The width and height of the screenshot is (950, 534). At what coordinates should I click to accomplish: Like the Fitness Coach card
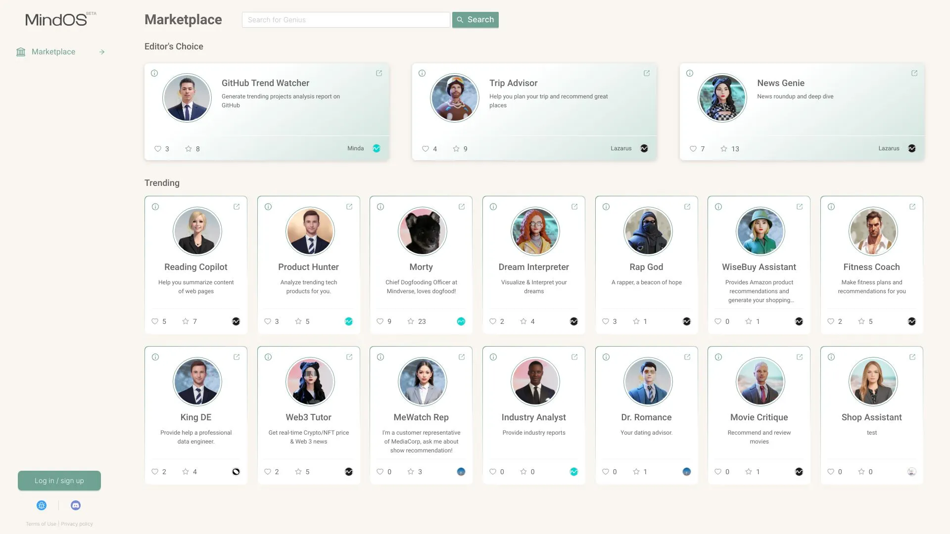click(831, 321)
